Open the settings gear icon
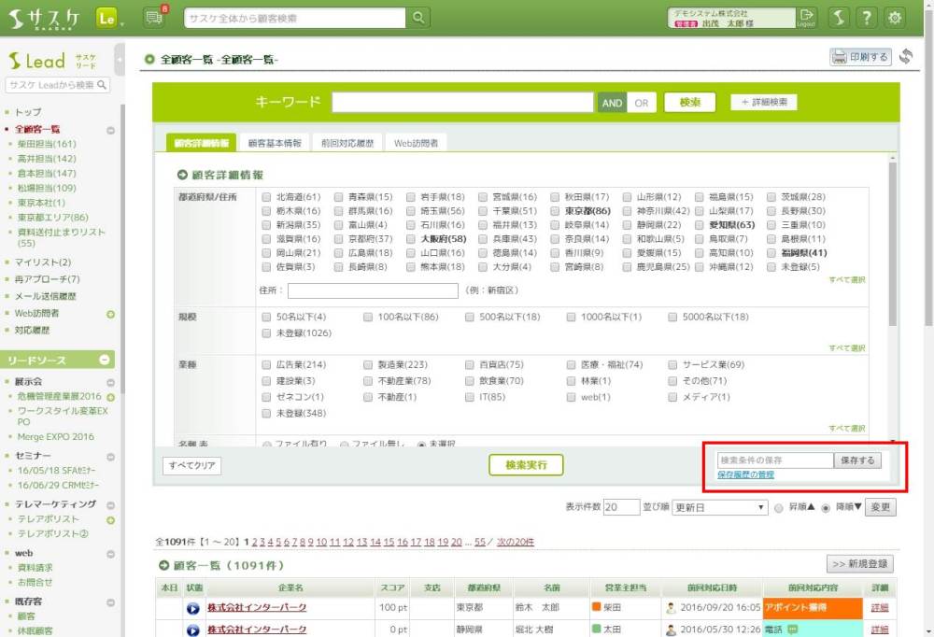This screenshot has width=934, height=637. pos(896,18)
